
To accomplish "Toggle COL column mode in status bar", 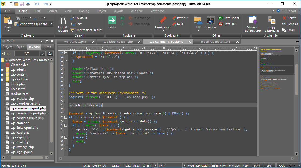I will coord(282,166).
